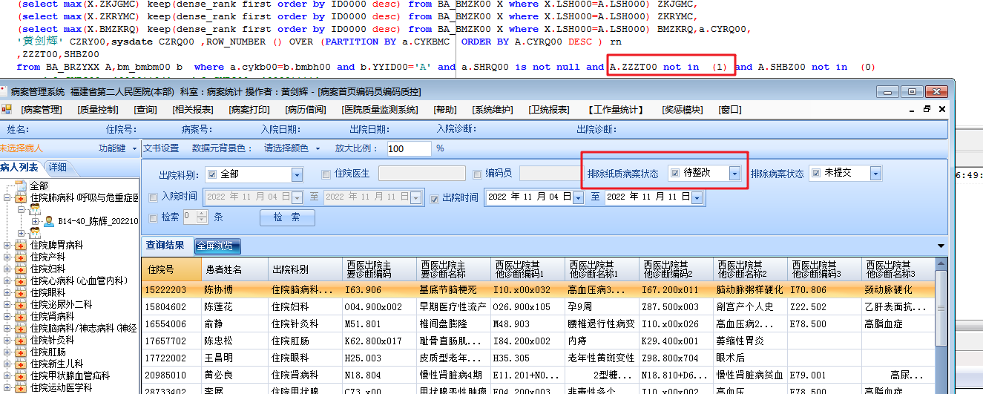
Task: Click the medical icon beside 住院眼科
Action: tap(22, 292)
